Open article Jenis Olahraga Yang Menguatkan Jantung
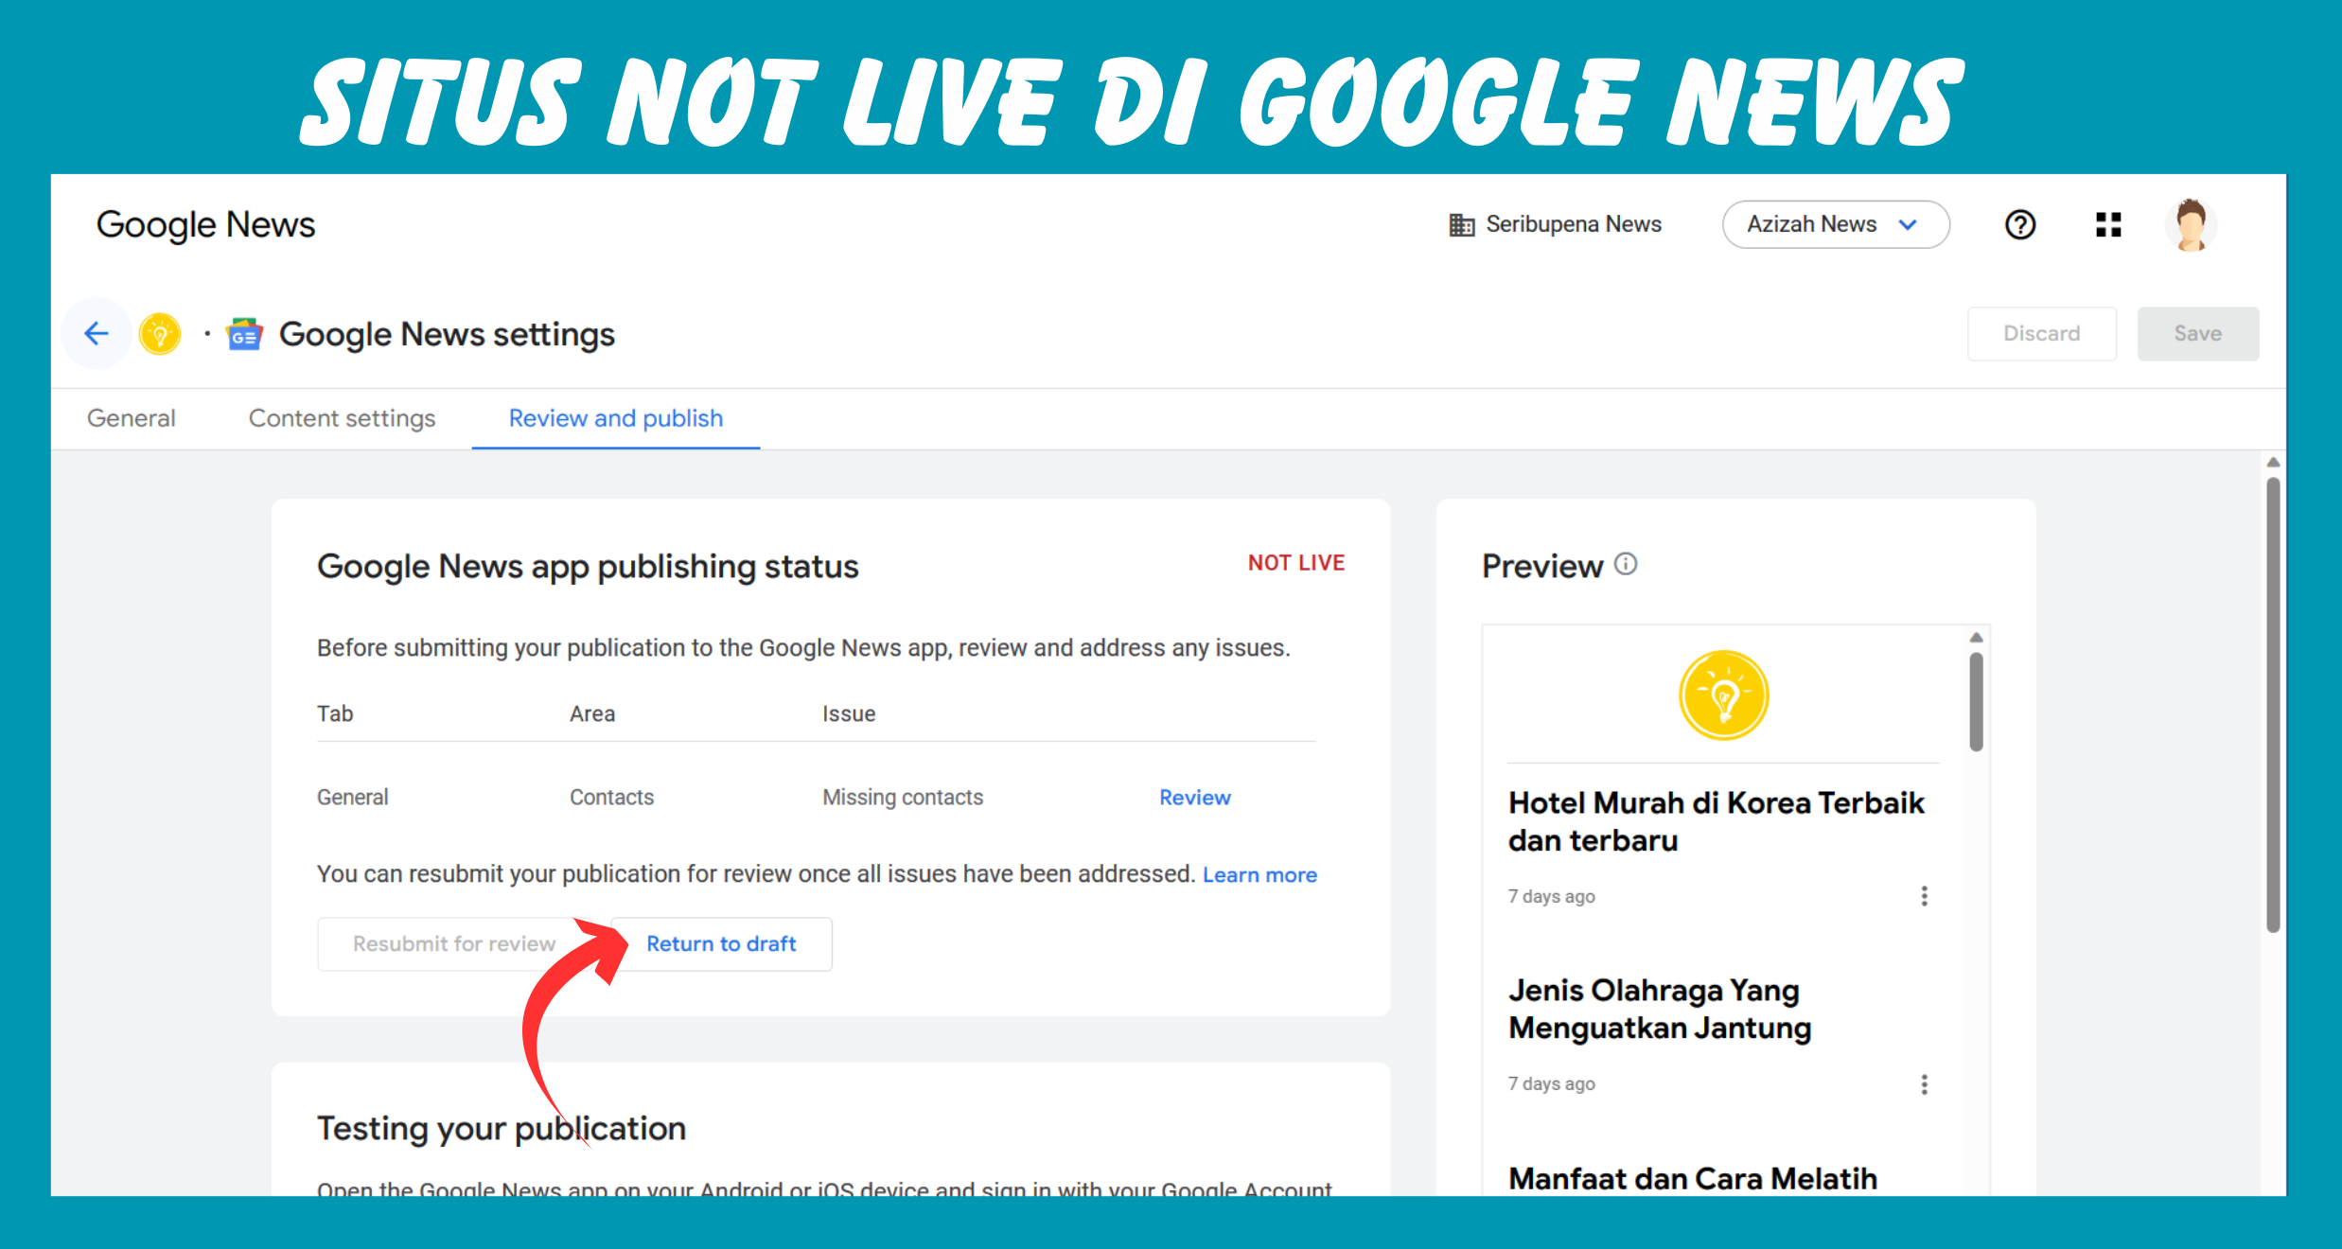2342x1249 pixels. tap(1660, 1009)
